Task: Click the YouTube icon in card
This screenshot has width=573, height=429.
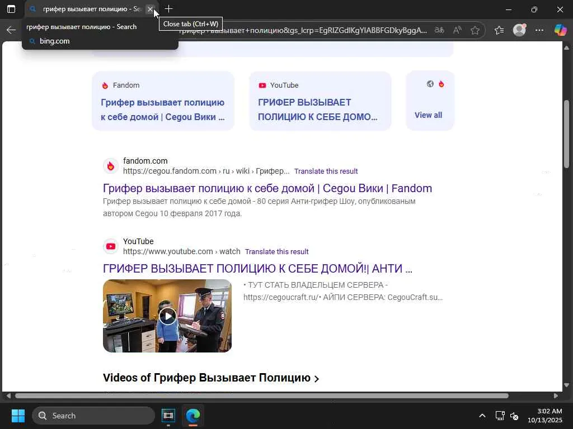Action: pos(262,85)
